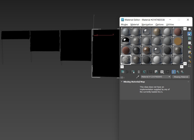The width and height of the screenshot is (194, 140).
Task: Select the glossy black sphere sample slot
Action: (126, 41)
